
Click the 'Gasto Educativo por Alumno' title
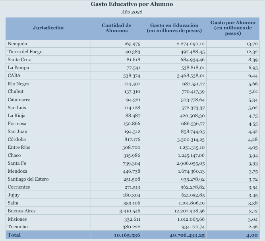pos(132,4)
